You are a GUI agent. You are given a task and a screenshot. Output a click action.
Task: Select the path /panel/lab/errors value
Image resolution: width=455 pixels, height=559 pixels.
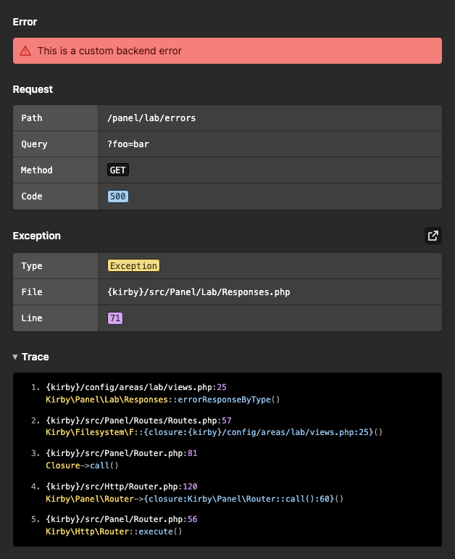point(151,118)
